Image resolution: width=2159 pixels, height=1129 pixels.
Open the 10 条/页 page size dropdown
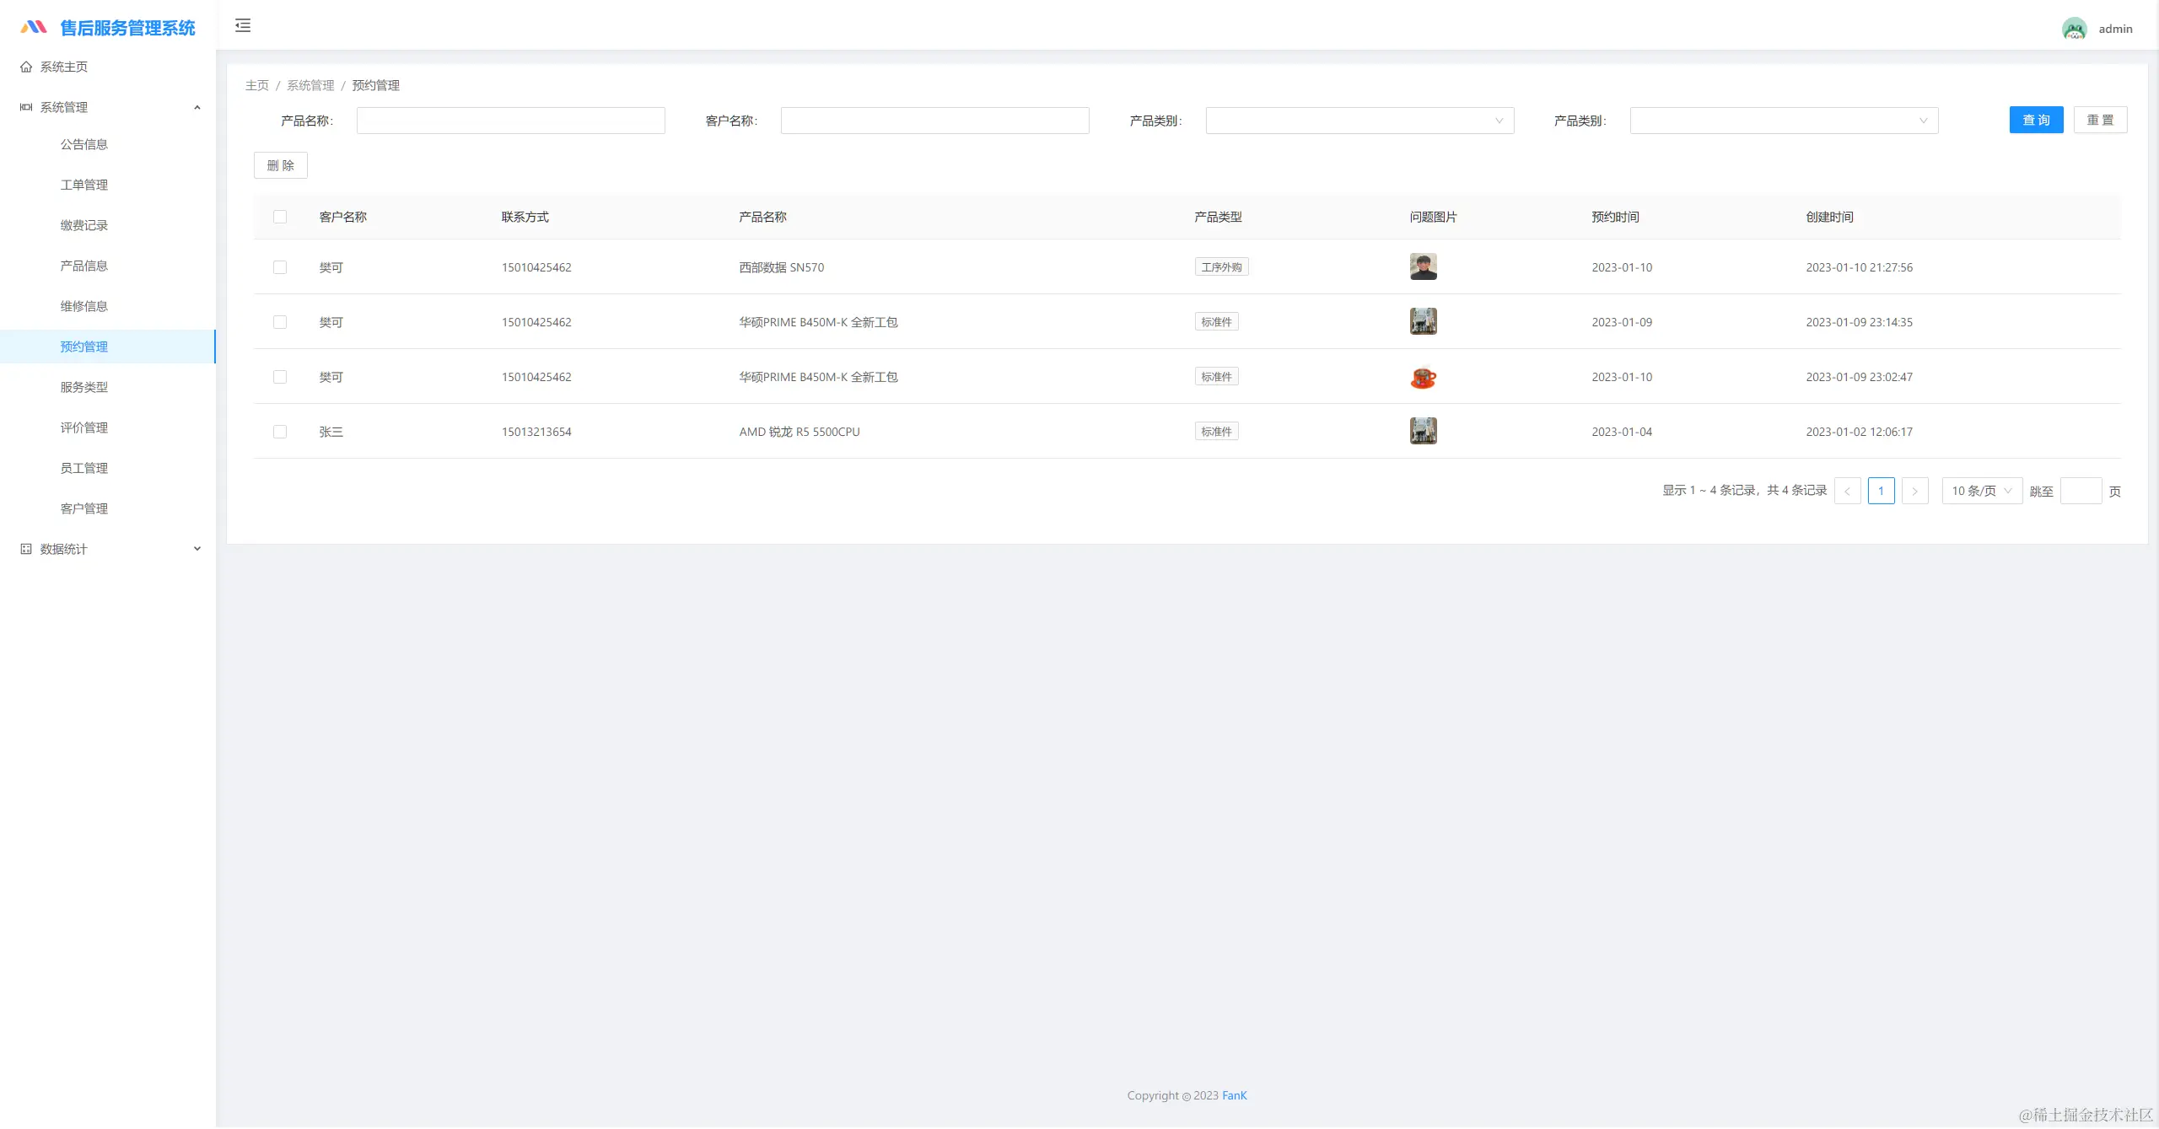[1981, 491]
